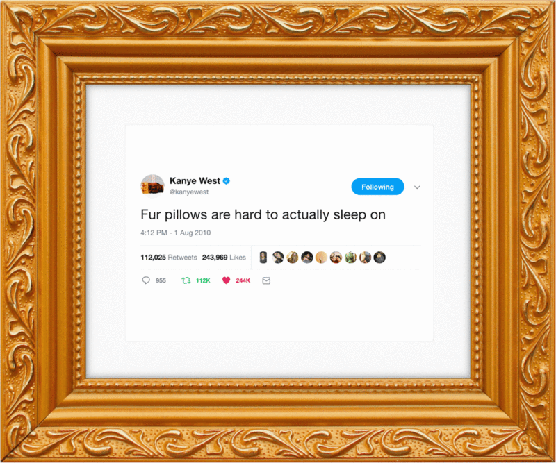This screenshot has height=463, width=556.
Task: Click the blue verified badge
Action: (227, 181)
